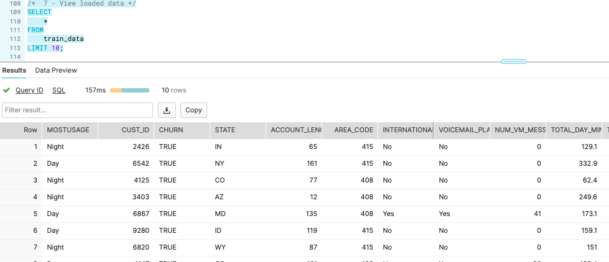Click the download results icon
The image size is (609, 262).
pyautogui.click(x=167, y=111)
